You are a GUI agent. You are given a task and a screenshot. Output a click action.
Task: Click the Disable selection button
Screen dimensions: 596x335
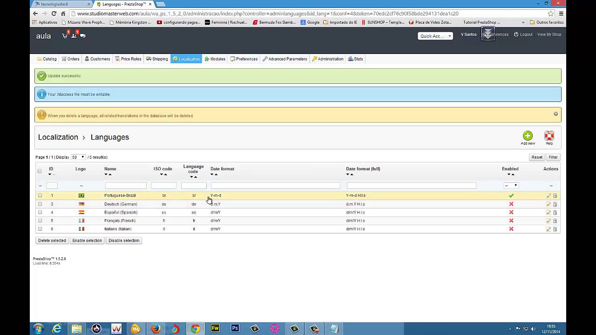124,241
